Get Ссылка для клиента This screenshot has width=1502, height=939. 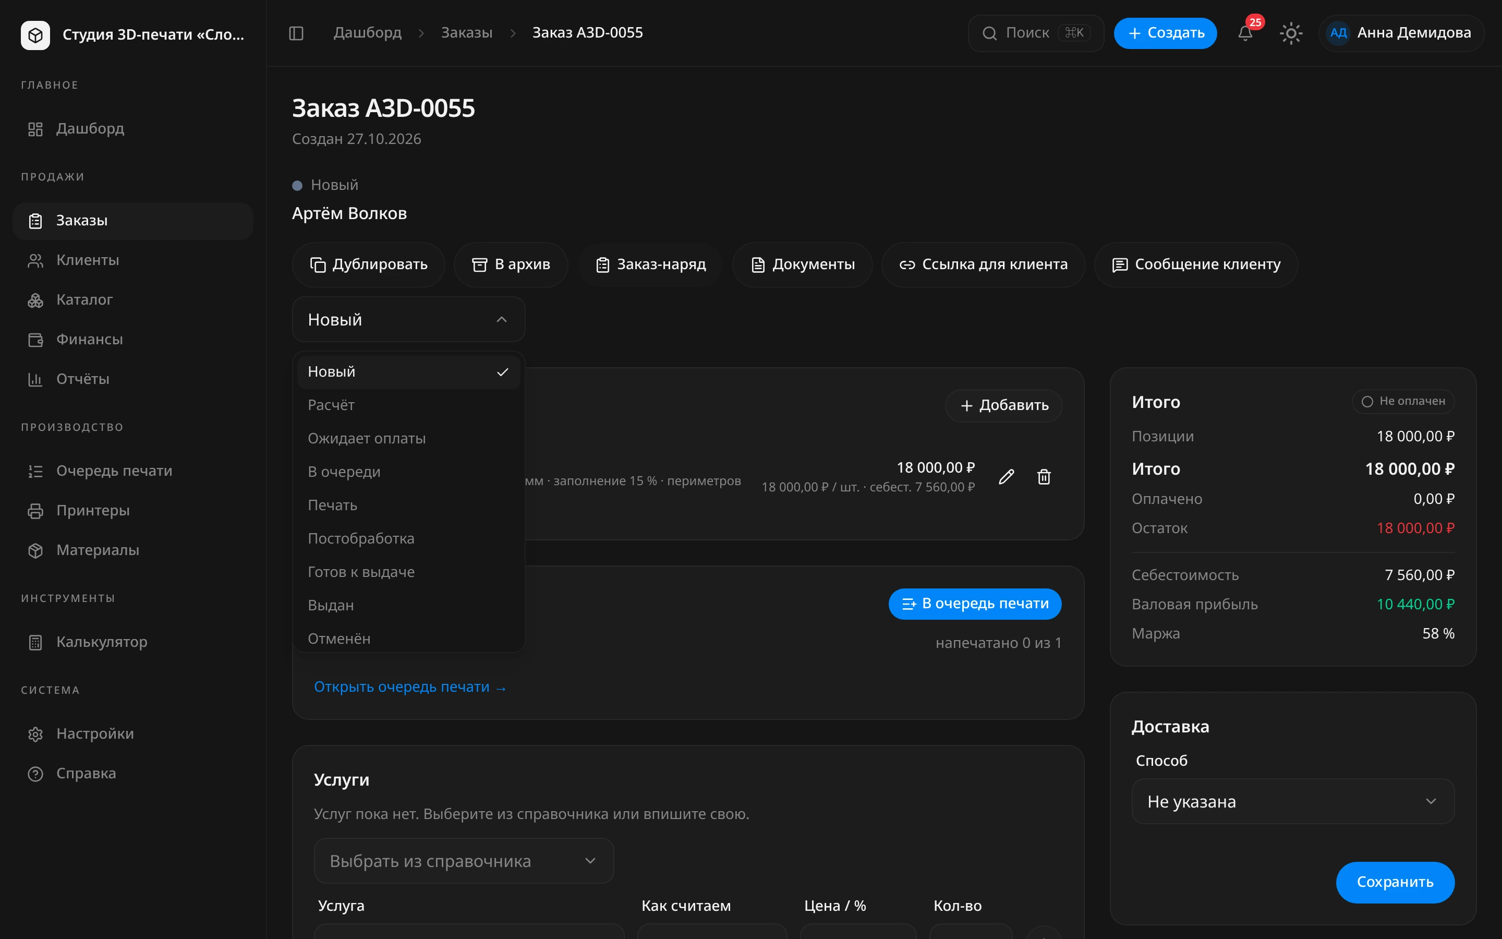[983, 264]
